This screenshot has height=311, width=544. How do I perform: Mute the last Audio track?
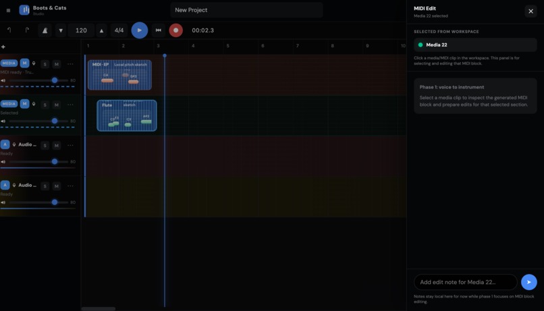click(x=57, y=186)
